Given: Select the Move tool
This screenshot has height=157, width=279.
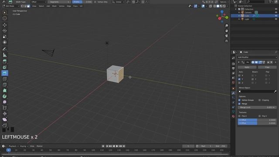Looking at the screenshot, I should tap(5, 25).
